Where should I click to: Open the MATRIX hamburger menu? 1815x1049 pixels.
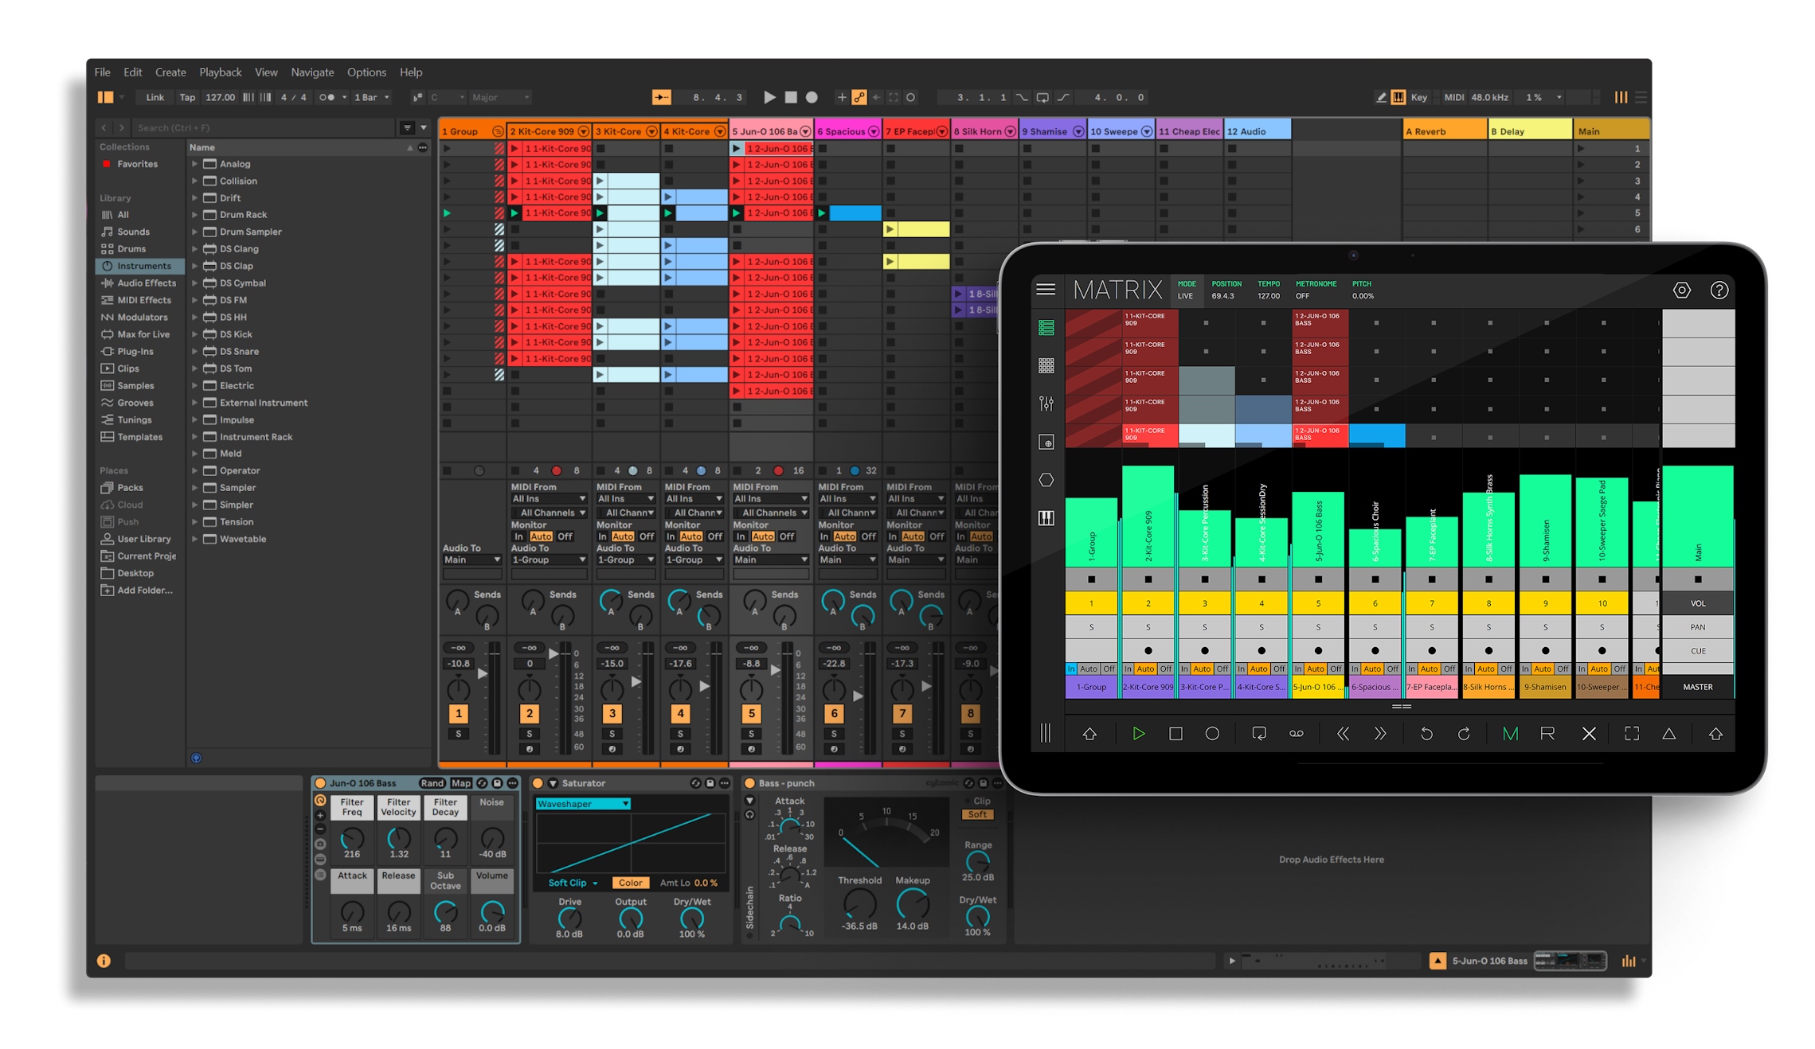1046,290
